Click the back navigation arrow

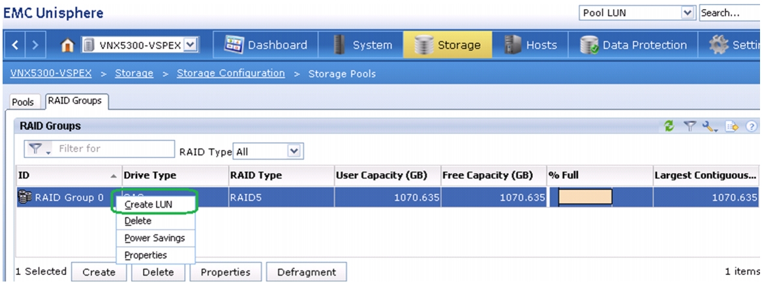click(15, 45)
